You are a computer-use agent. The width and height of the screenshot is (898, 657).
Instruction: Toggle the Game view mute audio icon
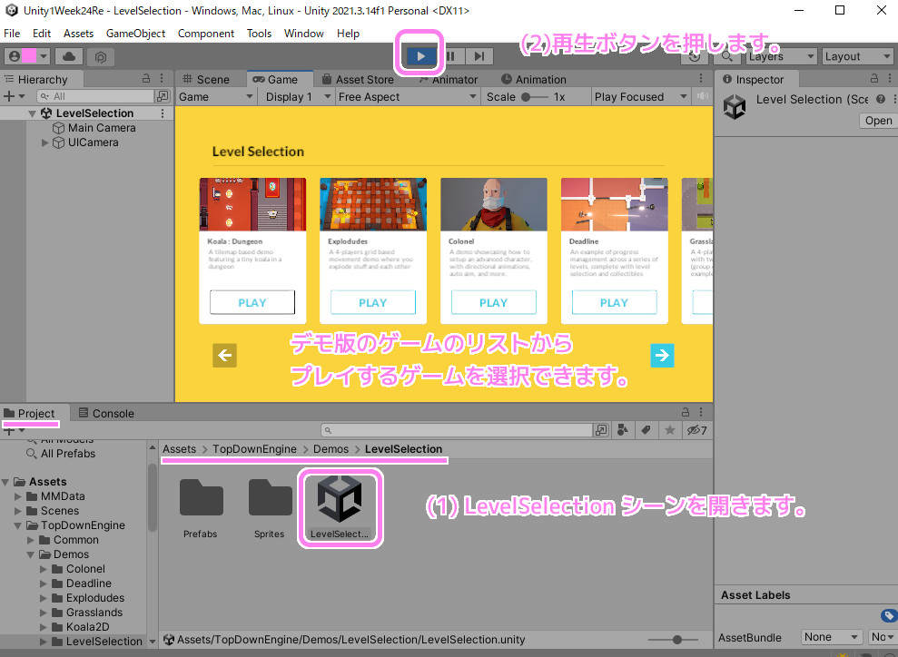tap(702, 97)
